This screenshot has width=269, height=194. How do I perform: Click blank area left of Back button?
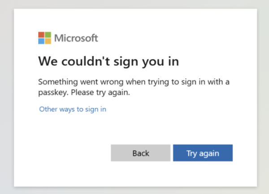(x=69, y=153)
